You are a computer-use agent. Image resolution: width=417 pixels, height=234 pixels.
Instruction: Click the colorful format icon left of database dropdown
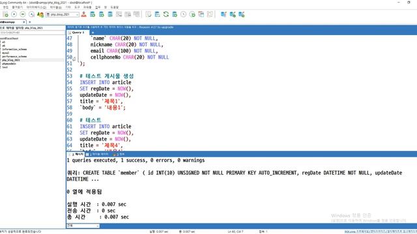(40, 14)
